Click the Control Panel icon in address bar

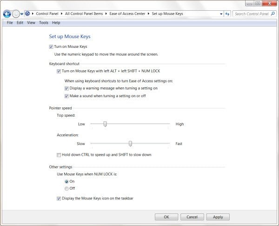pyautogui.click(x=27, y=13)
